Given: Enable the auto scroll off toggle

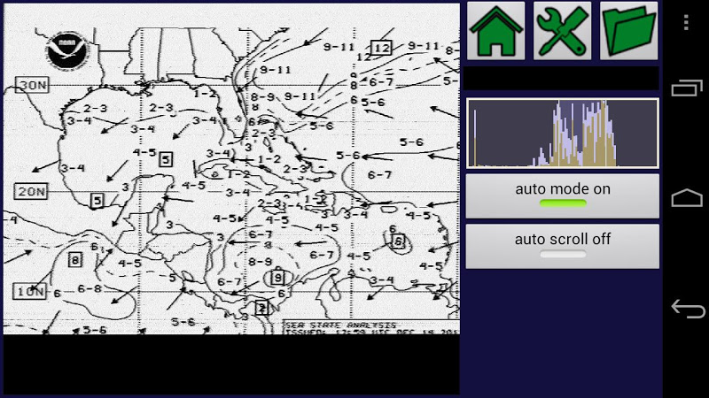Looking at the screenshot, I should [x=563, y=247].
